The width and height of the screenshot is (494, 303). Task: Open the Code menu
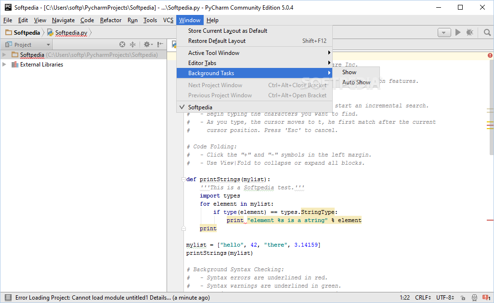pyautogui.click(x=87, y=20)
